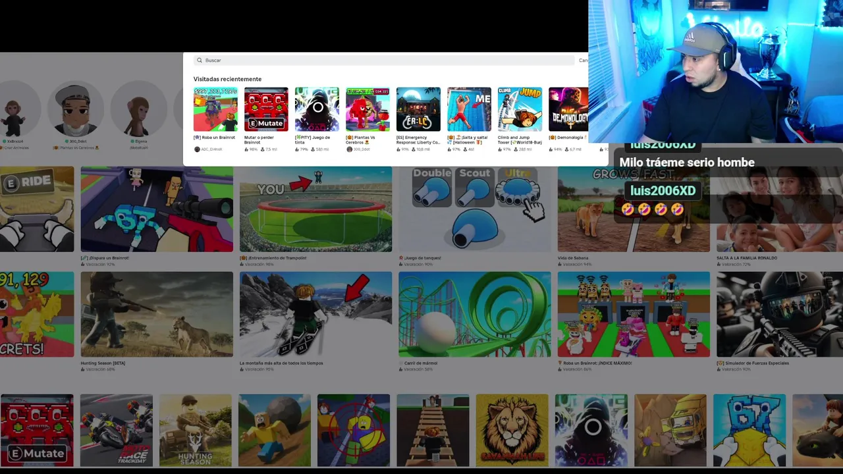This screenshot has width=843, height=474.
Task: Open Roba un Brainrot: ¡ÍNDICE MÁXIMO! card
Action: pyautogui.click(x=634, y=315)
